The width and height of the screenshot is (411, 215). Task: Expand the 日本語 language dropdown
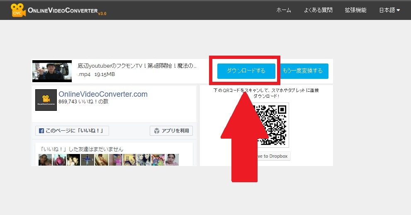click(389, 10)
